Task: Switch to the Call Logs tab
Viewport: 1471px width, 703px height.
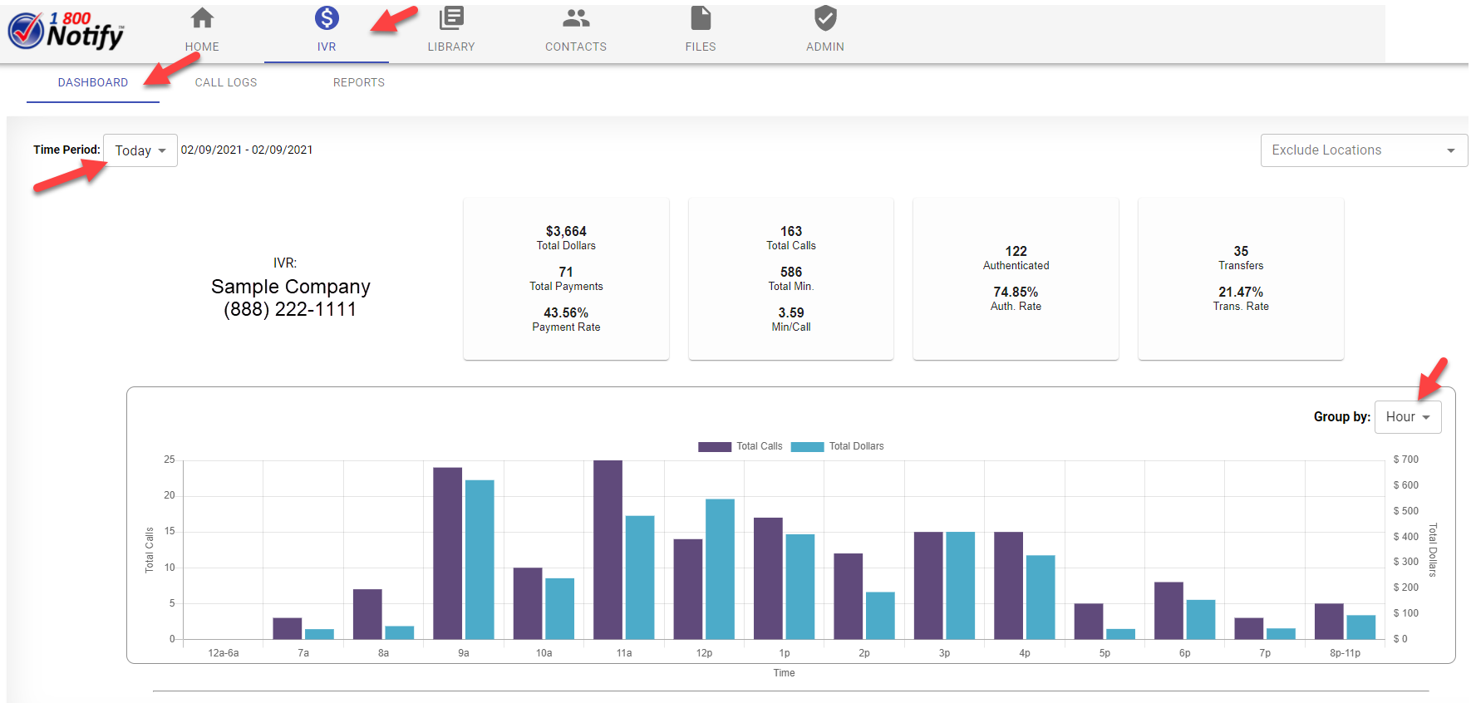Action: 226,82
